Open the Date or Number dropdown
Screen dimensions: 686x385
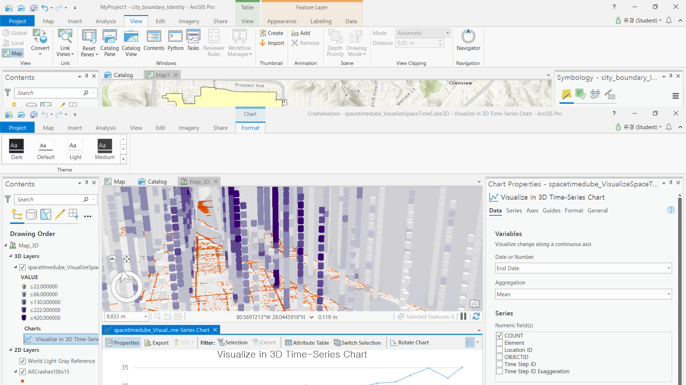point(583,268)
